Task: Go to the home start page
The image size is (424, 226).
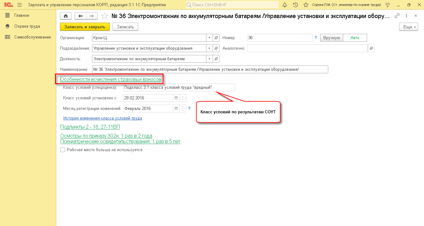Action: click(66, 16)
